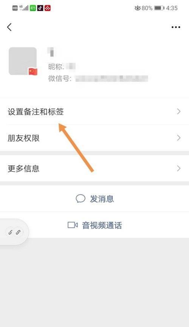189x327 pixels.
Task: Expand chevron beside 更多信息
Action: [179, 168]
